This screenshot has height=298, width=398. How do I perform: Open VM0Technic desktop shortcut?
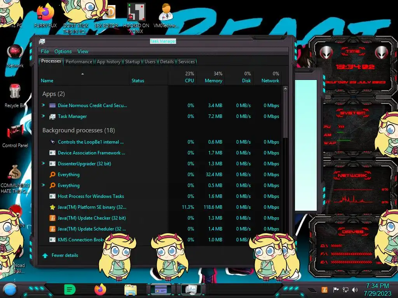pyautogui.click(x=166, y=15)
